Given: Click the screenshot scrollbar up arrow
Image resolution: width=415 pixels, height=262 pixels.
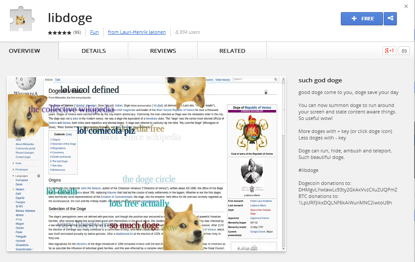Looking at the screenshot, I should tap(283, 79).
